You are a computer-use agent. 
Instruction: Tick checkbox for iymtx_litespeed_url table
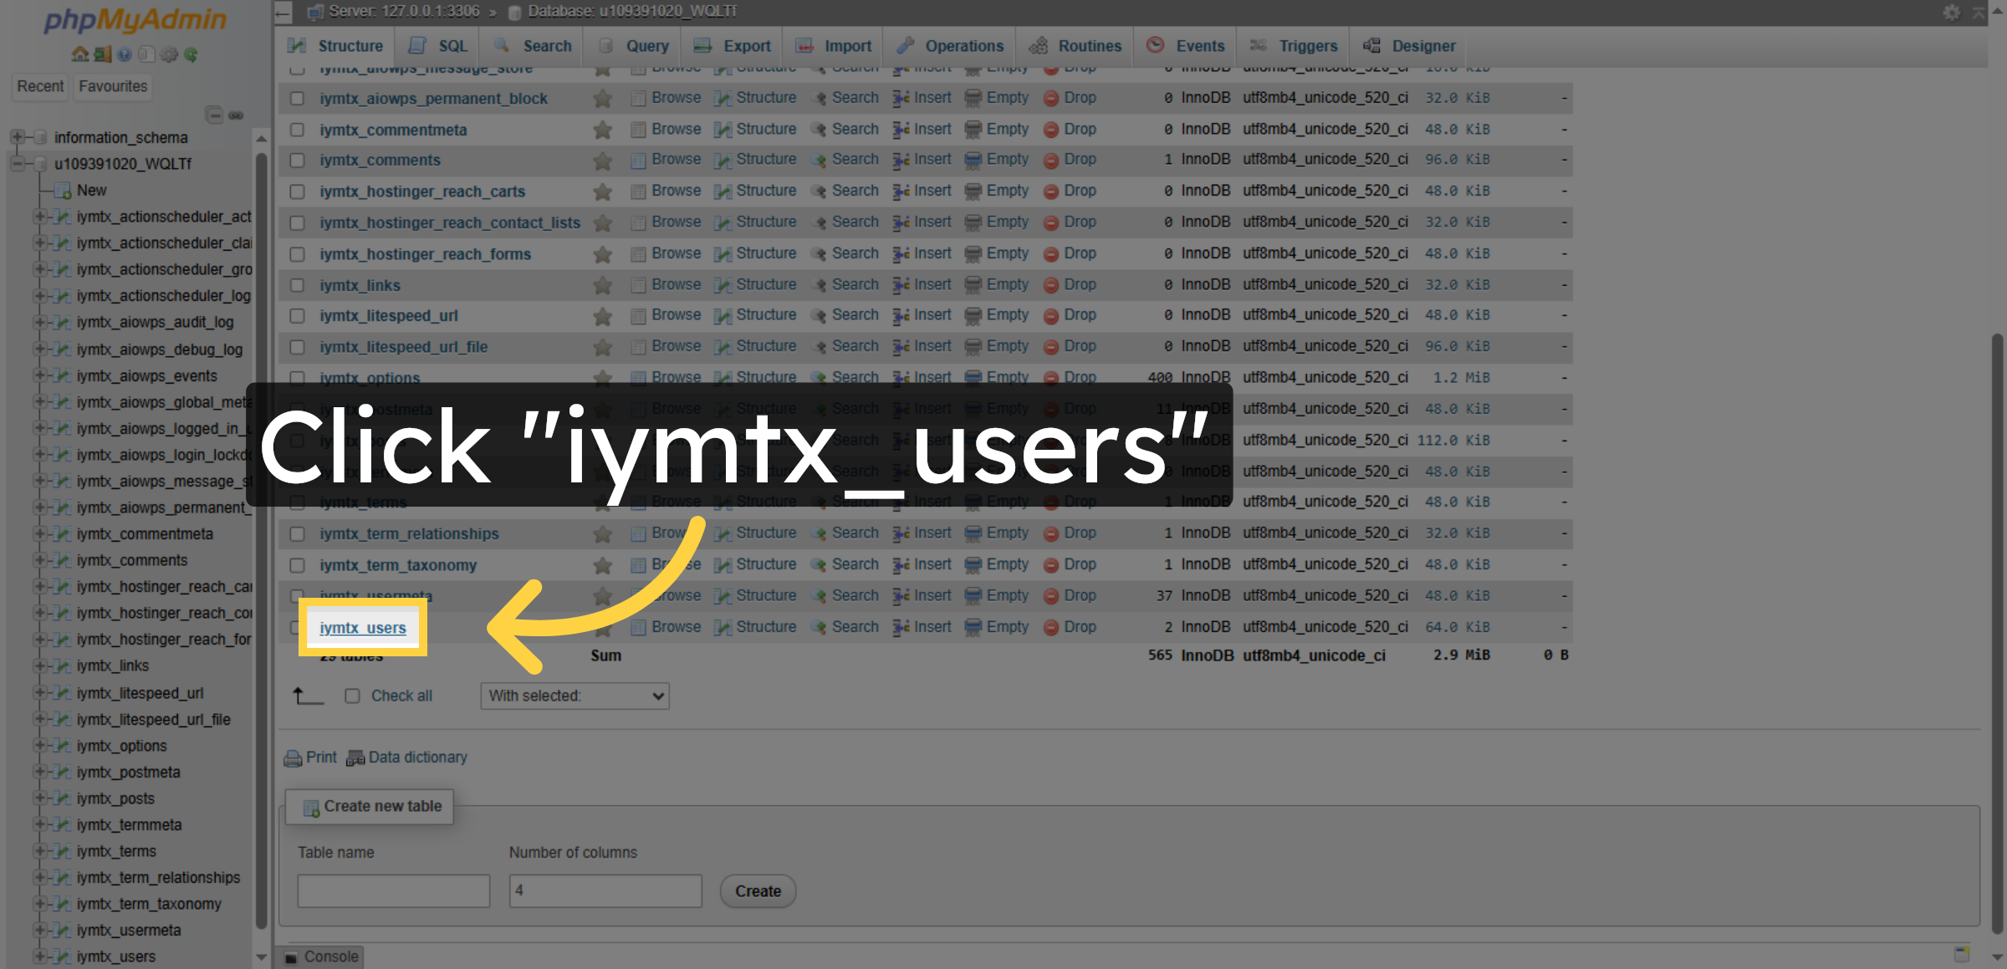click(x=297, y=316)
